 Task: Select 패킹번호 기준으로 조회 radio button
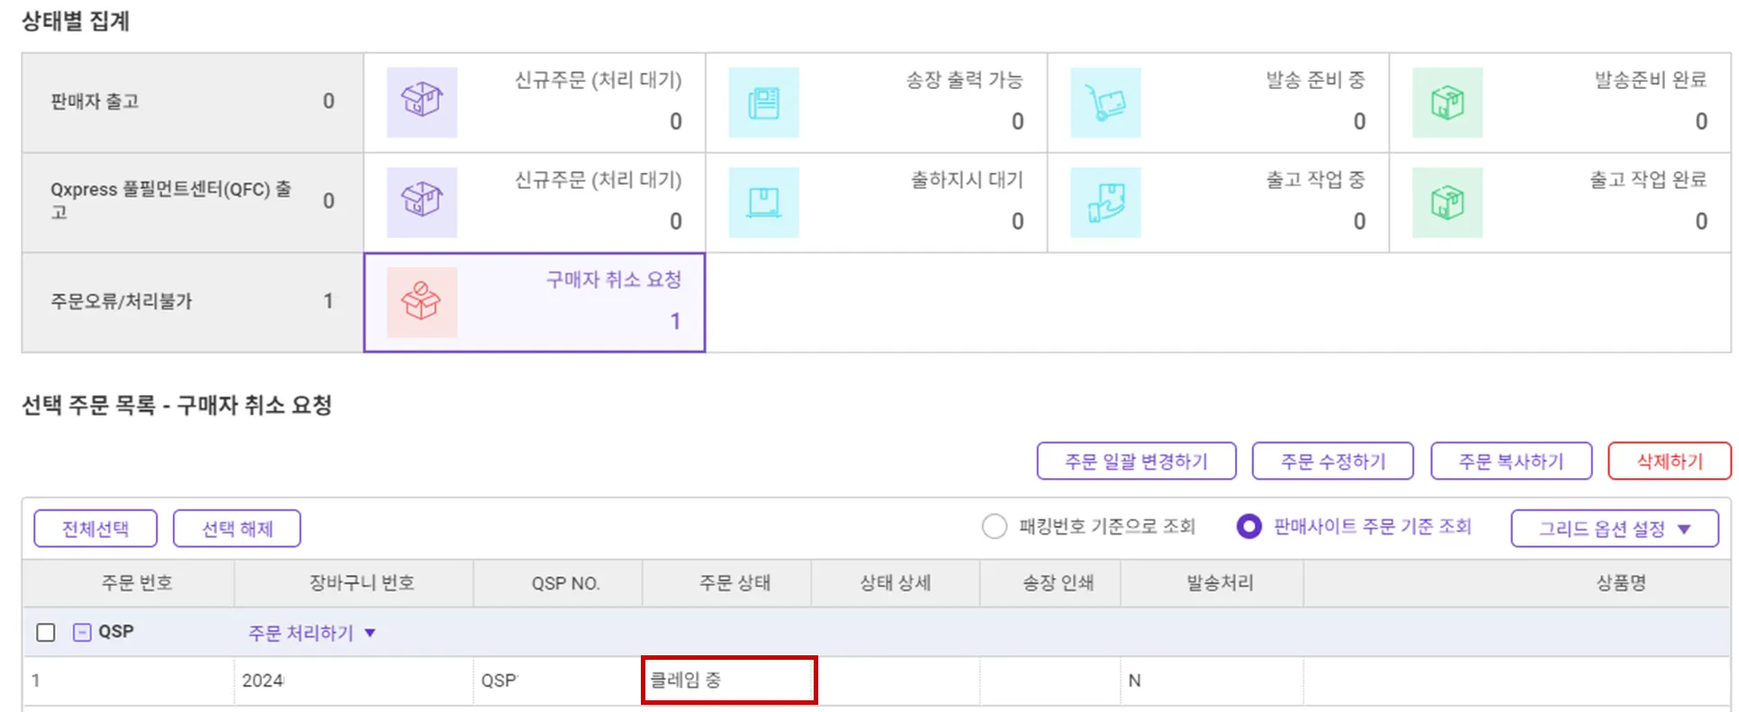tap(994, 527)
